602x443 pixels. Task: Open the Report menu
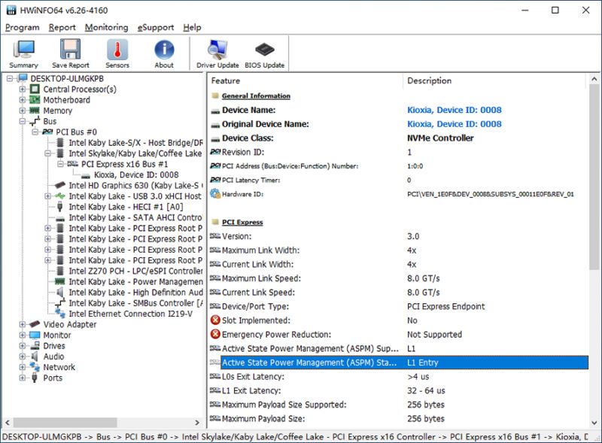point(62,28)
